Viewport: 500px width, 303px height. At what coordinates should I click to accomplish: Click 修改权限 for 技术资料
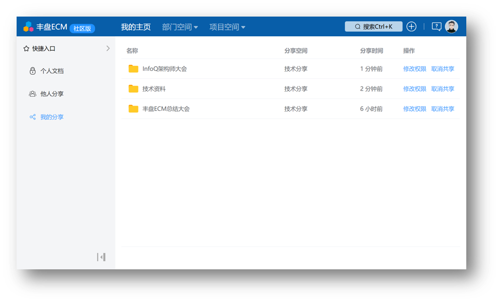414,89
